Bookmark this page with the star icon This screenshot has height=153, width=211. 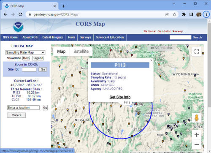pos(174,14)
